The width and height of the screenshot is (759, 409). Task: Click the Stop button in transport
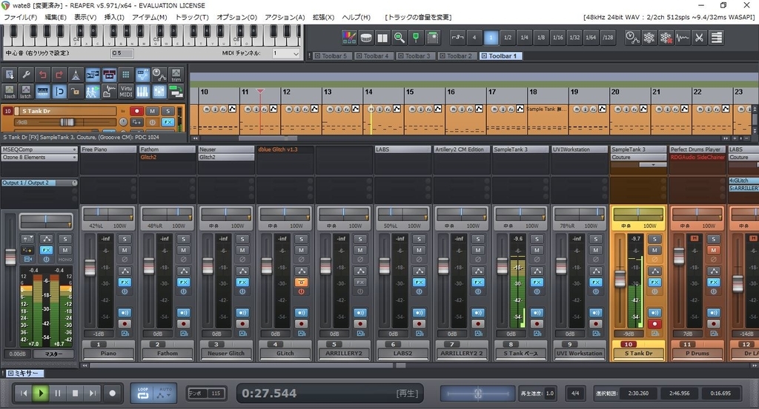coord(75,393)
